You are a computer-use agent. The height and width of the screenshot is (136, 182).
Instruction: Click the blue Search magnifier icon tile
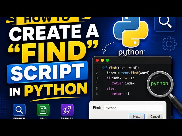tap(19, 110)
